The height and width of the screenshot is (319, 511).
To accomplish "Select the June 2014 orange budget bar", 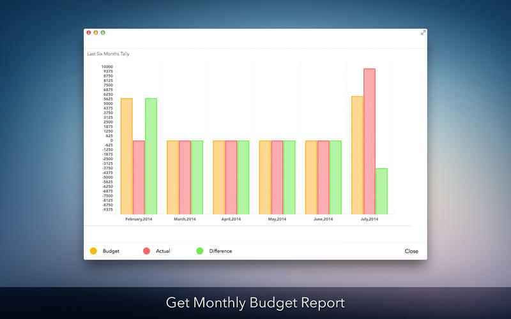I will 311,177.
